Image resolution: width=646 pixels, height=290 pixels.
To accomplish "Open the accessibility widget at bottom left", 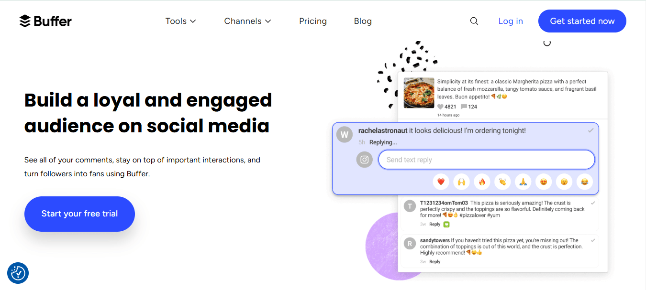I will coord(18,273).
